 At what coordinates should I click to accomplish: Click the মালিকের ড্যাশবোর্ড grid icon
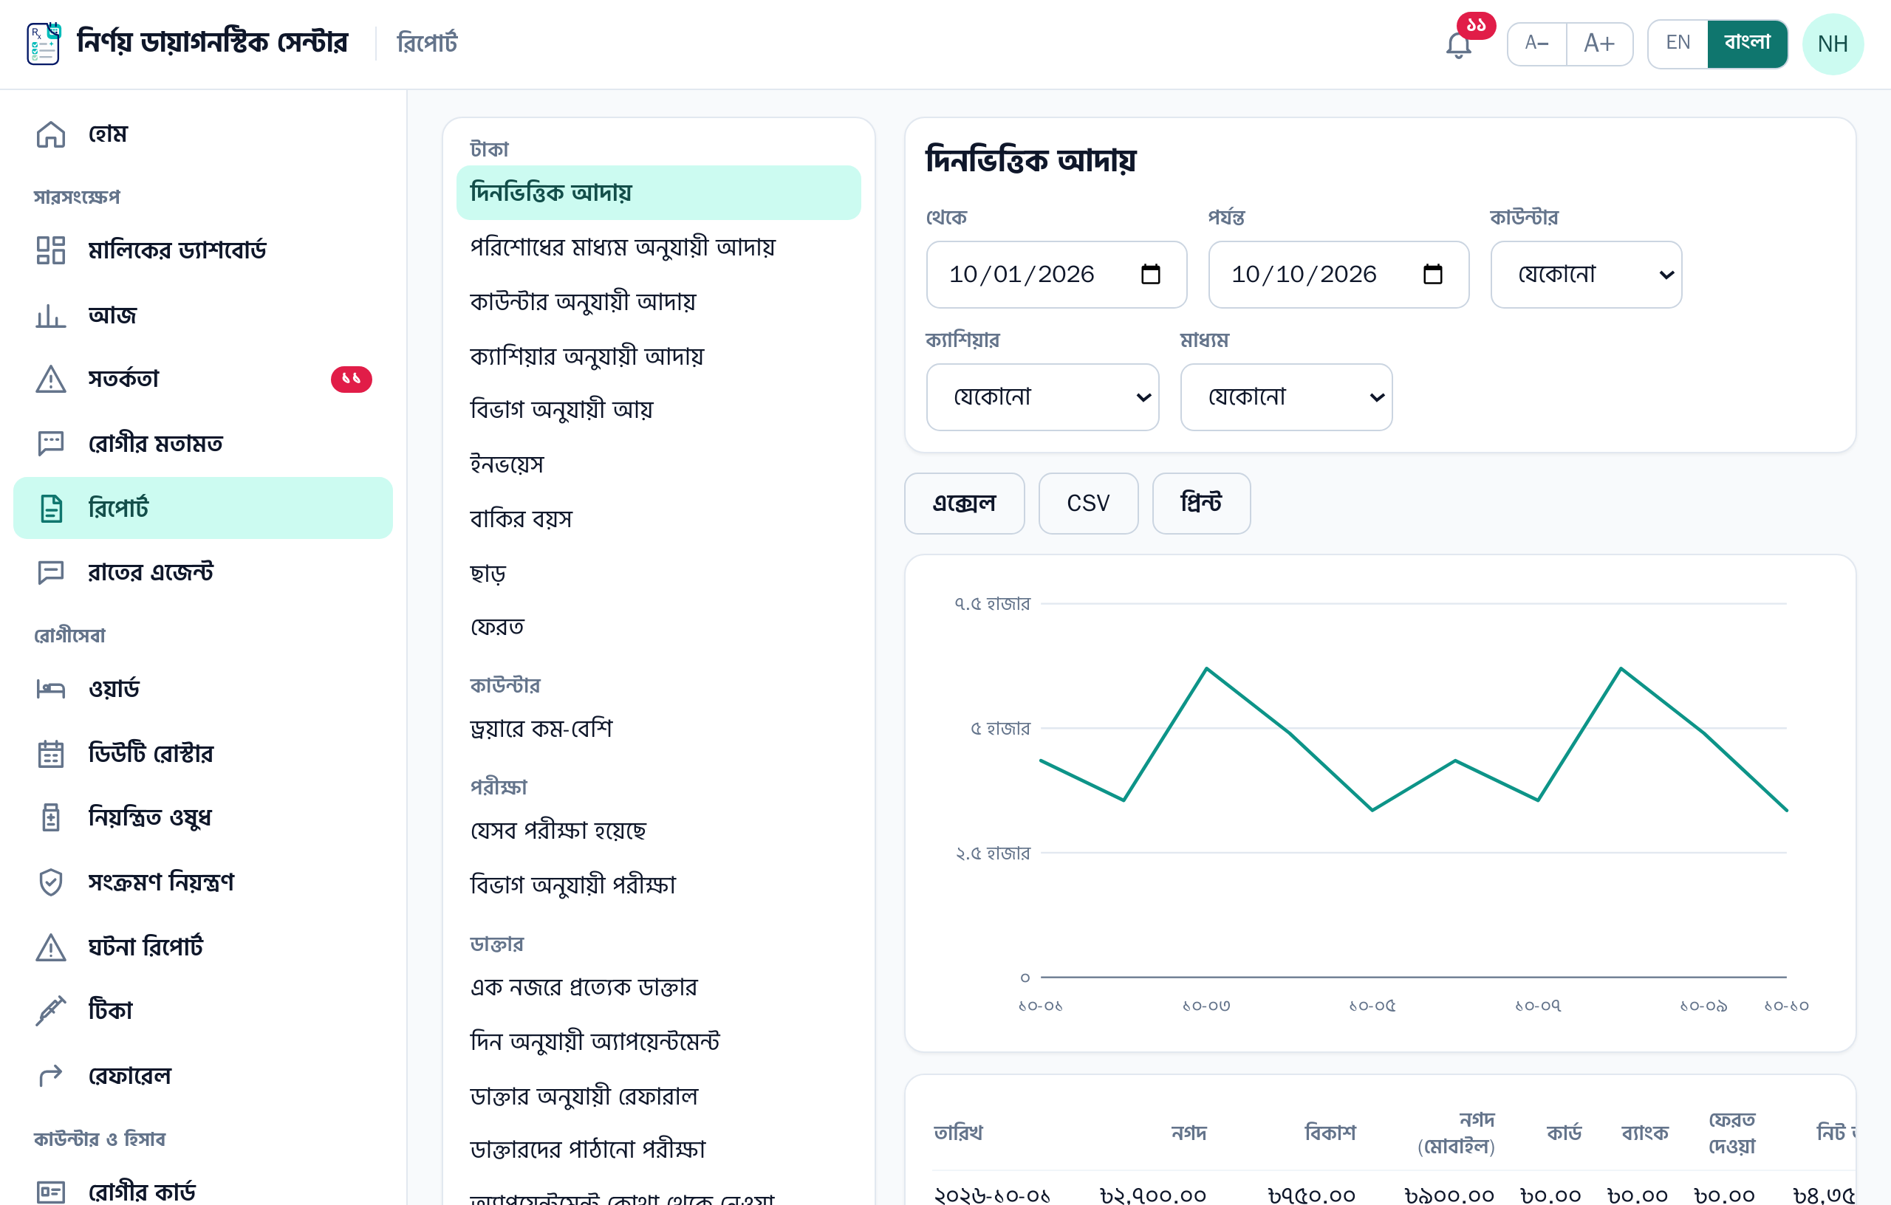(51, 250)
